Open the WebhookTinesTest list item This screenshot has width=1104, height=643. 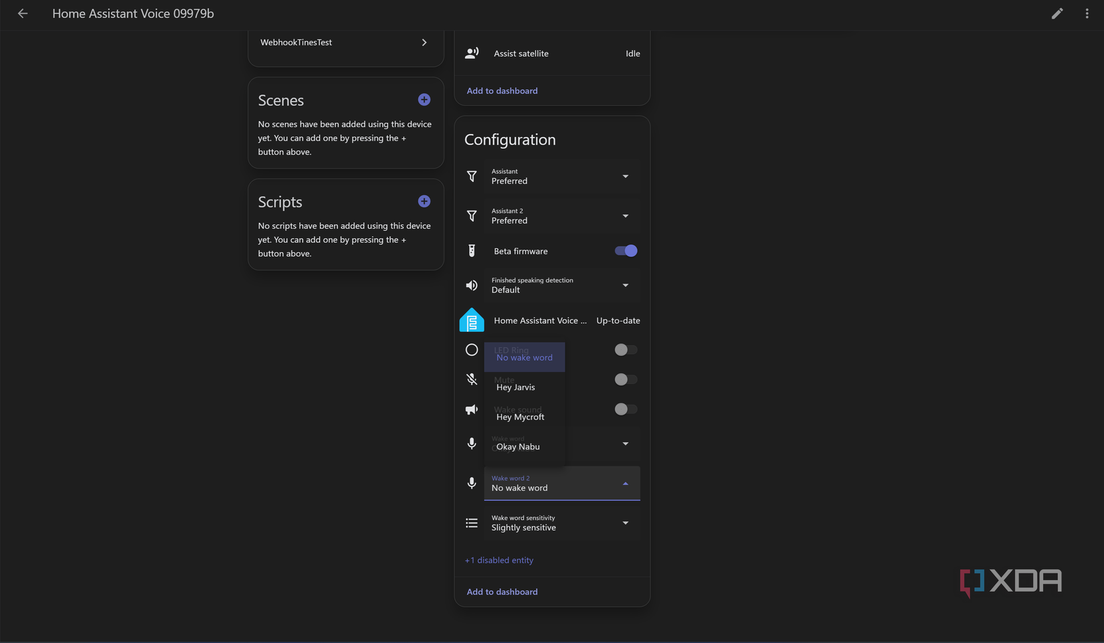[345, 42]
